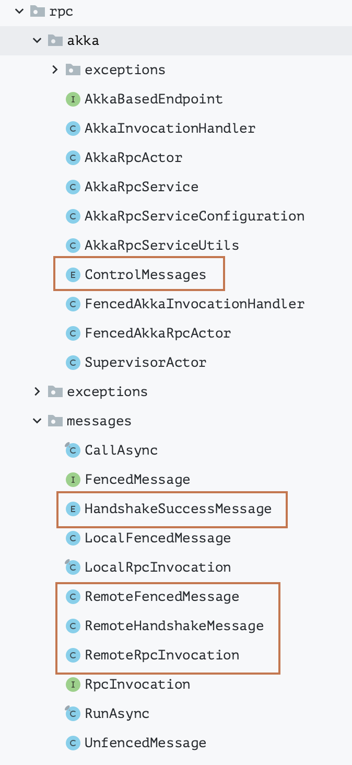Click interface icon beside FencedMessage
The width and height of the screenshot is (352, 765).
pos(73,479)
